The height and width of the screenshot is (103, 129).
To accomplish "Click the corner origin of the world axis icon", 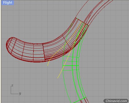I will [11, 94].
